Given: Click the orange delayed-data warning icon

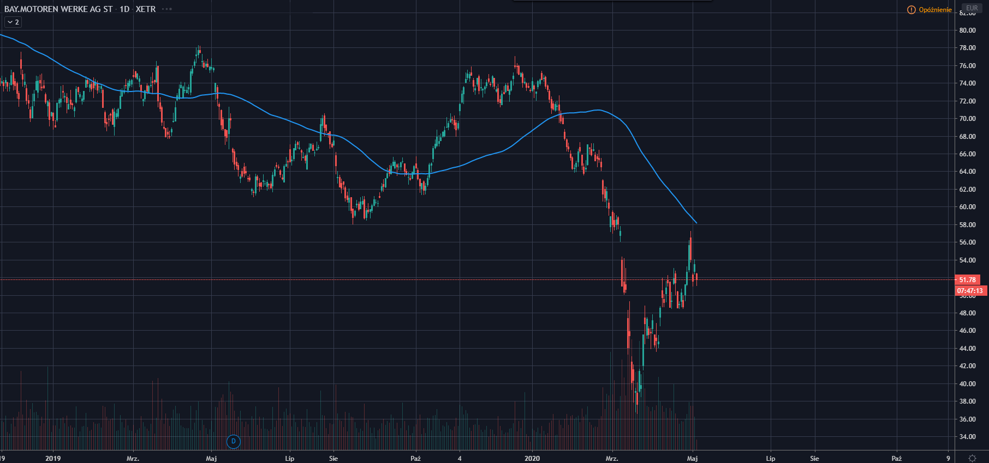Looking at the screenshot, I should (911, 10).
